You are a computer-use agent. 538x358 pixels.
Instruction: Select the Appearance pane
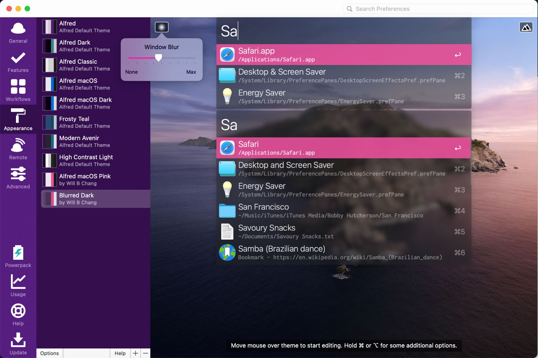tap(18, 119)
